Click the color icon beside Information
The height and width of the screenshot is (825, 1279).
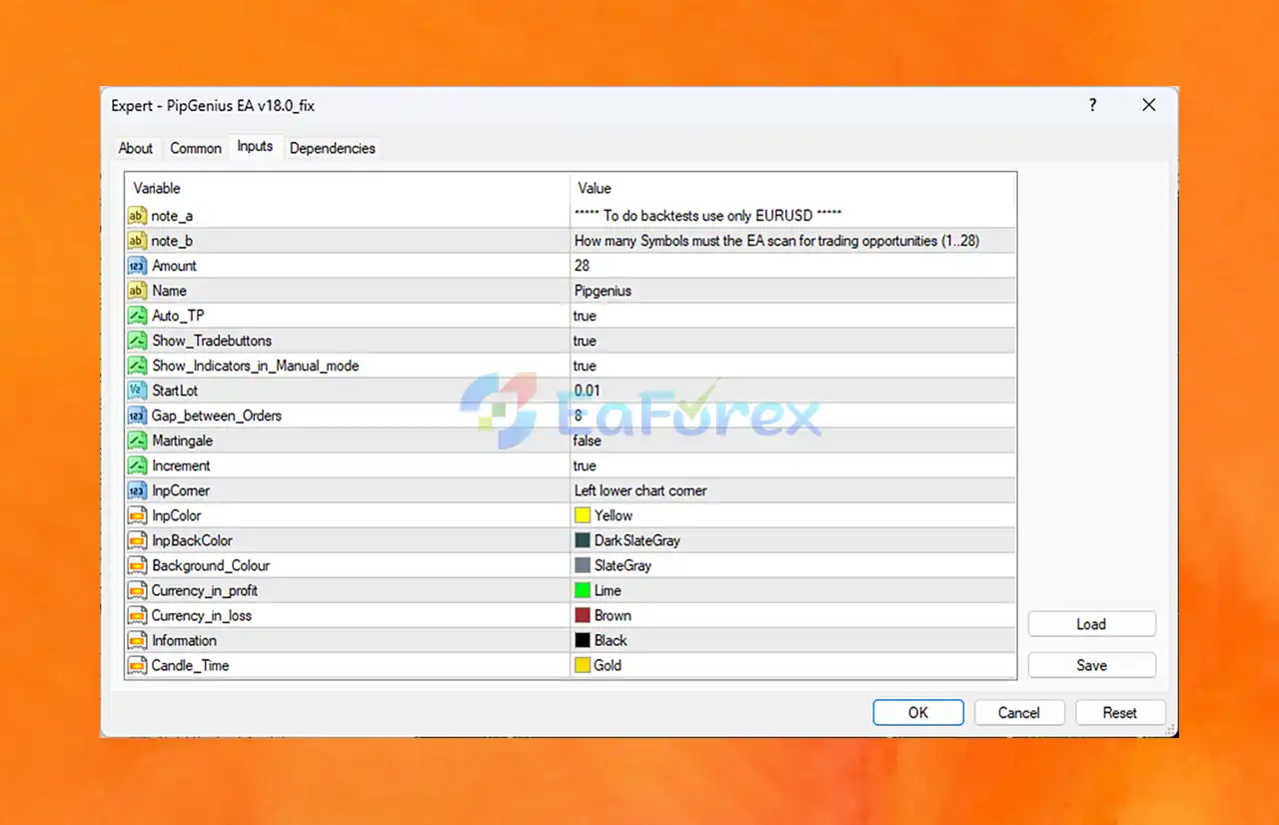[x=137, y=640]
